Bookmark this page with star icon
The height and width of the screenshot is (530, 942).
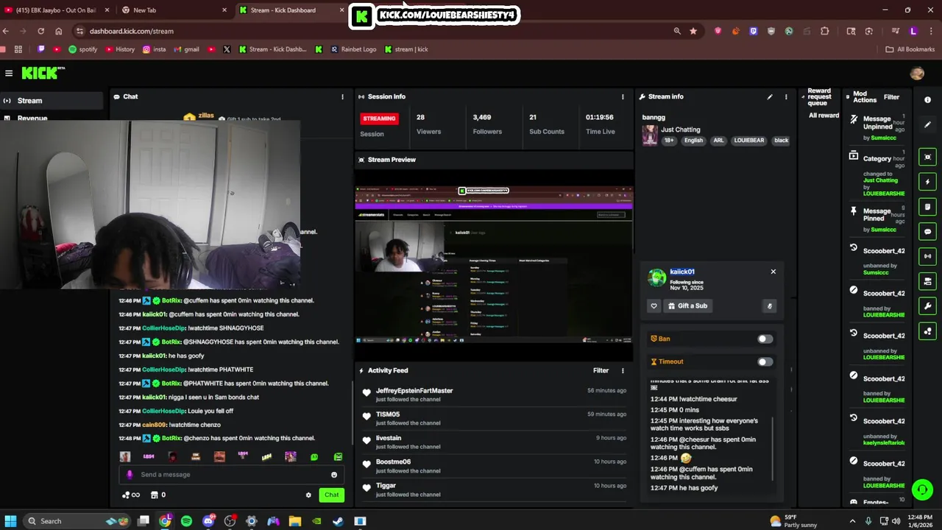click(x=693, y=31)
